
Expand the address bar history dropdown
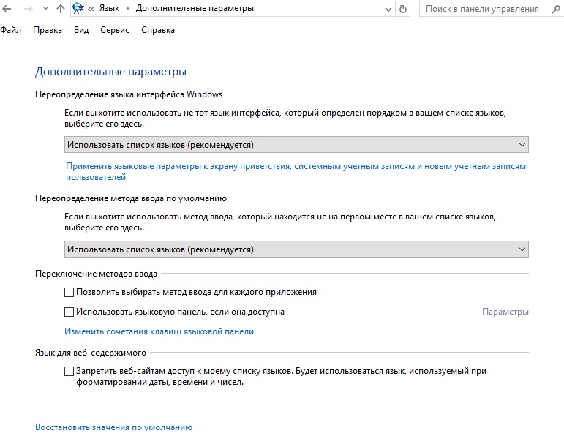point(388,10)
